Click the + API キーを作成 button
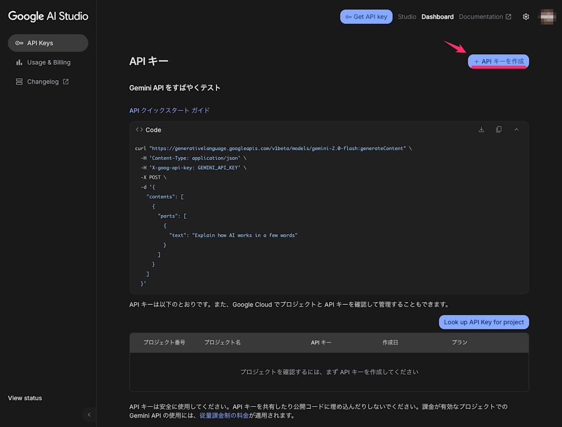 498,61
